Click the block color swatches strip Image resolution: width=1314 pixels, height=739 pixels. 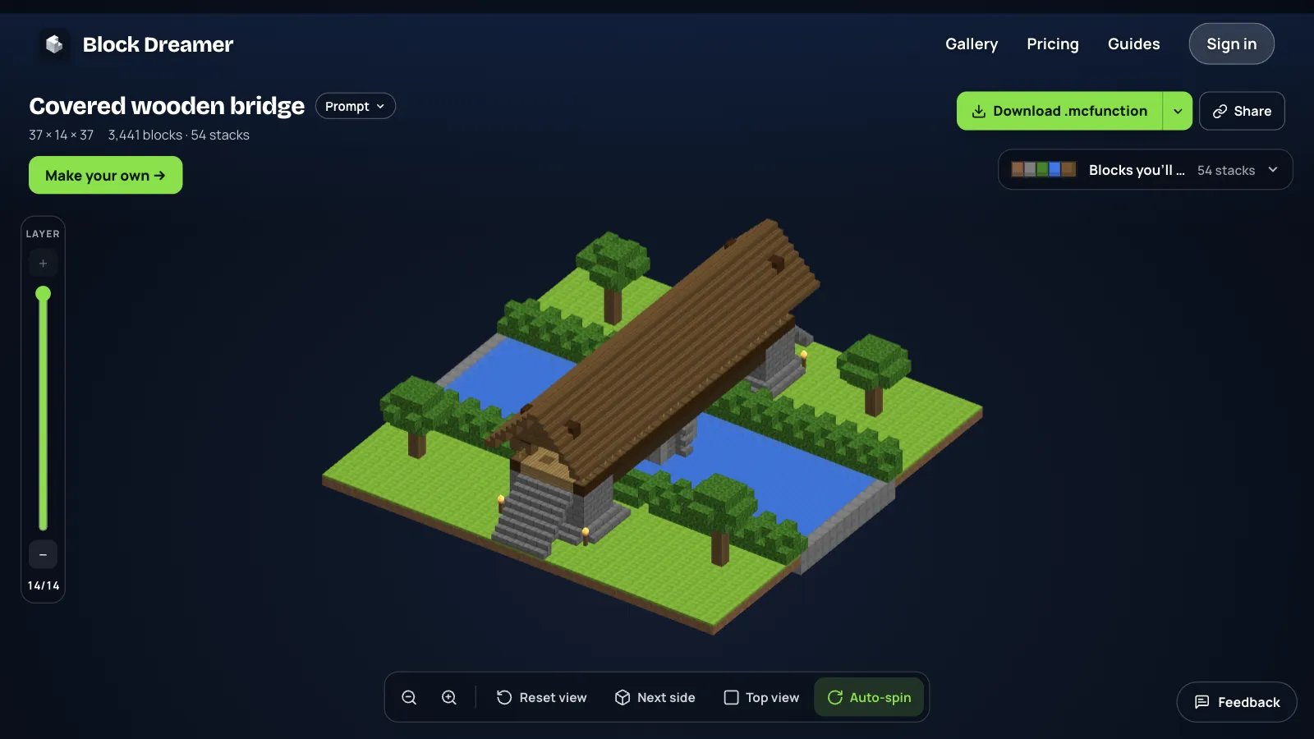pos(1043,170)
